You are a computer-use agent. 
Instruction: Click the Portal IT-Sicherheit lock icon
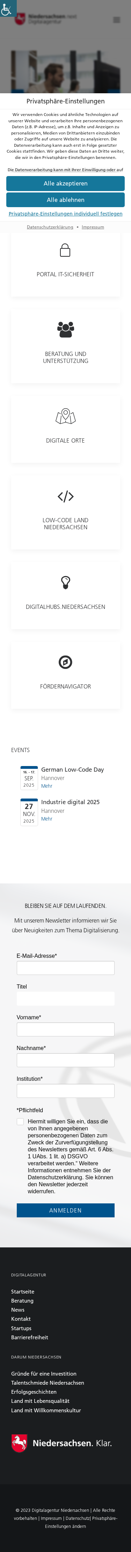pyautogui.click(x=65, y=250)
